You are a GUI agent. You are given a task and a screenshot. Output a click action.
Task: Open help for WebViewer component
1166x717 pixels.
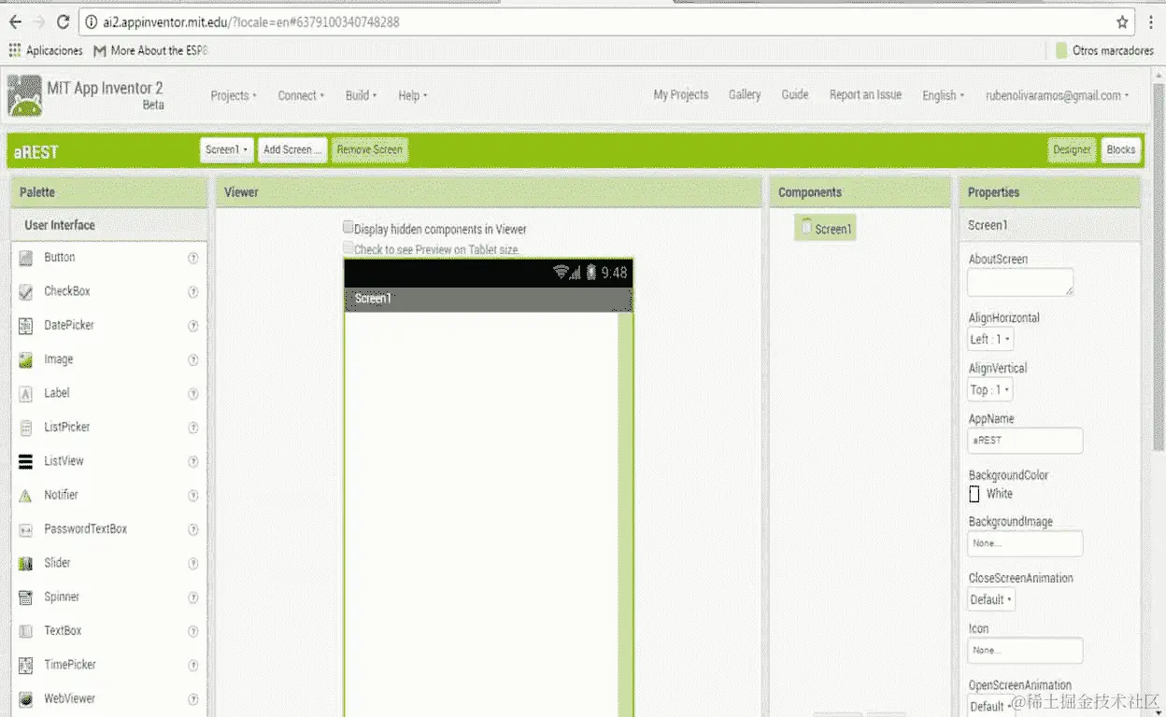[193, 699]
